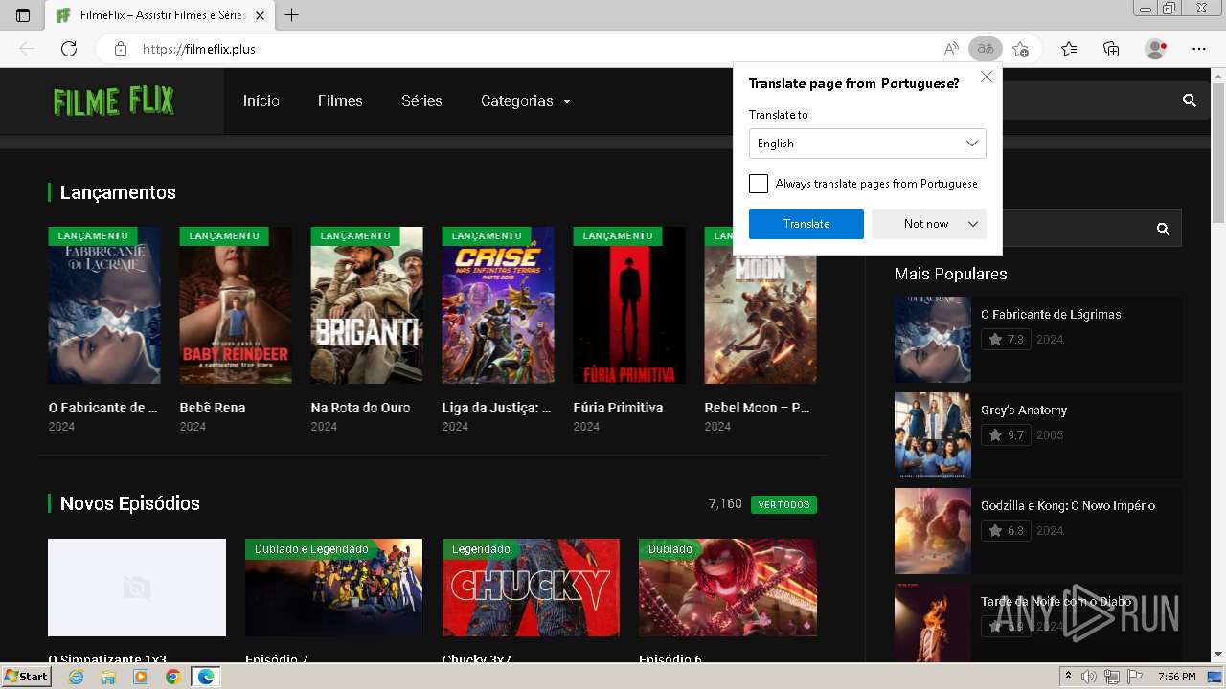Screen dimensions: 1226x689
Task: Click the blue Translate button
Action: click(x=806, y=224)
